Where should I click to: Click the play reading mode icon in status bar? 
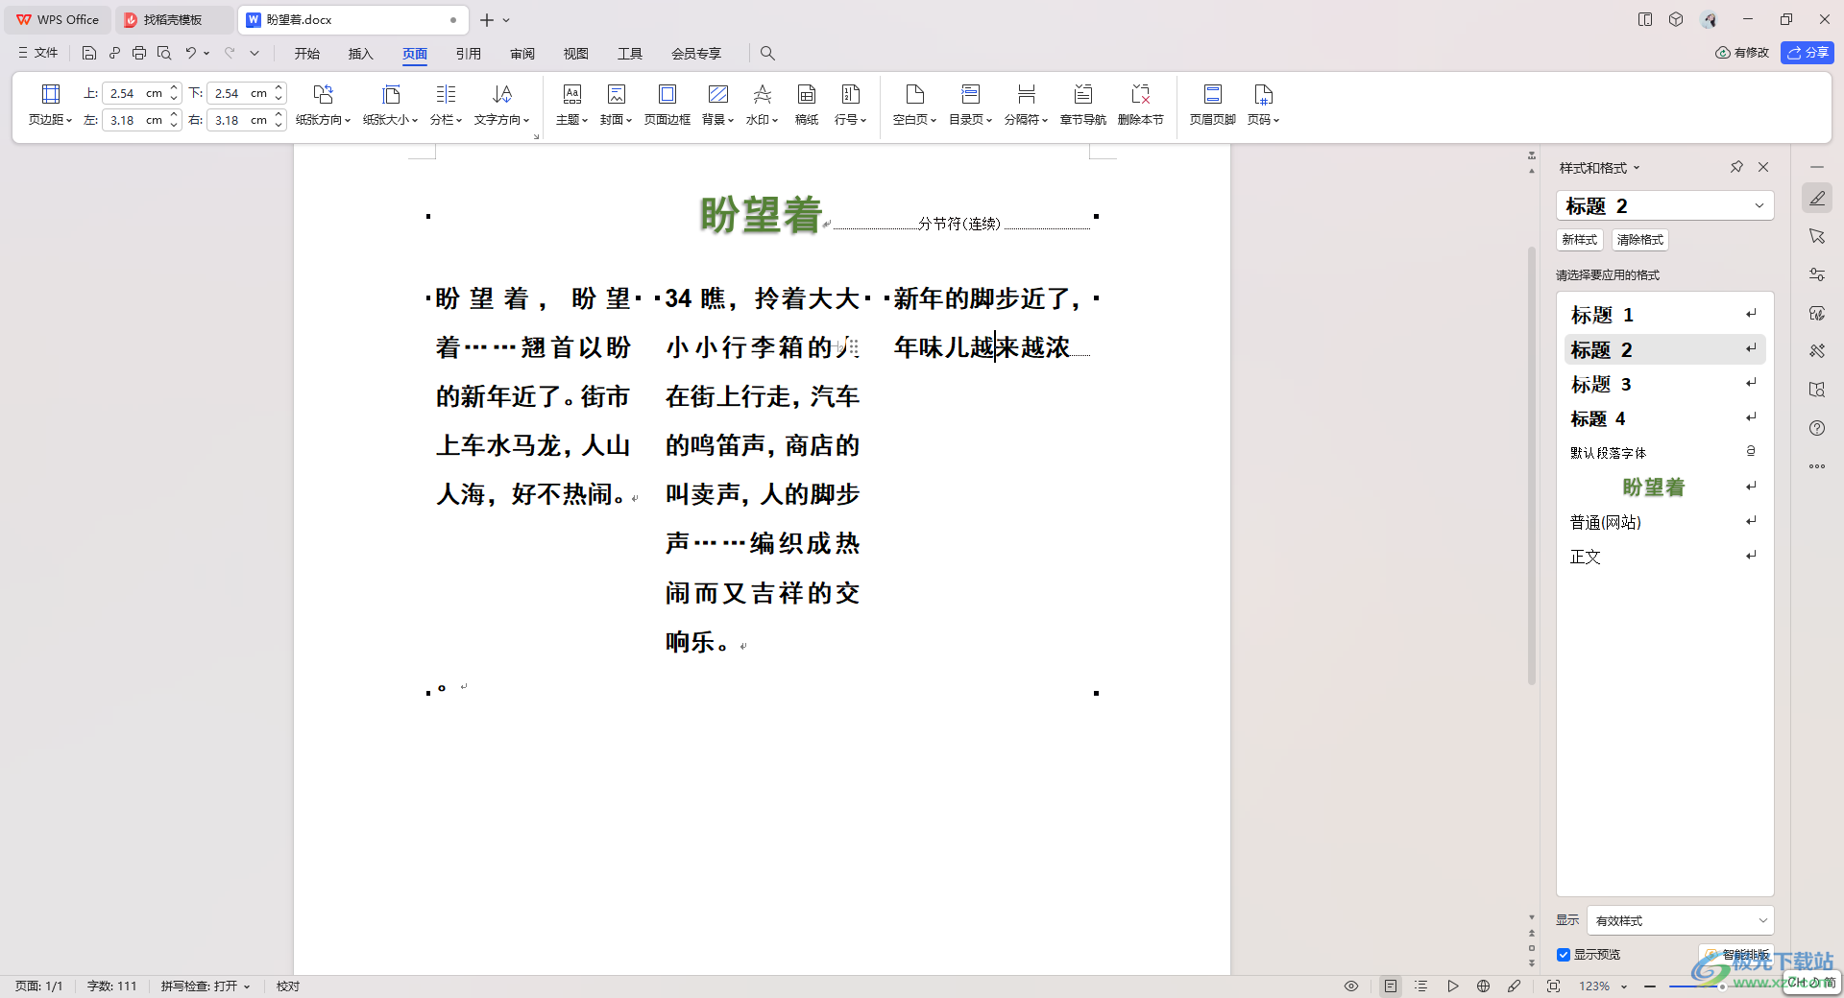click(1453, 986)
